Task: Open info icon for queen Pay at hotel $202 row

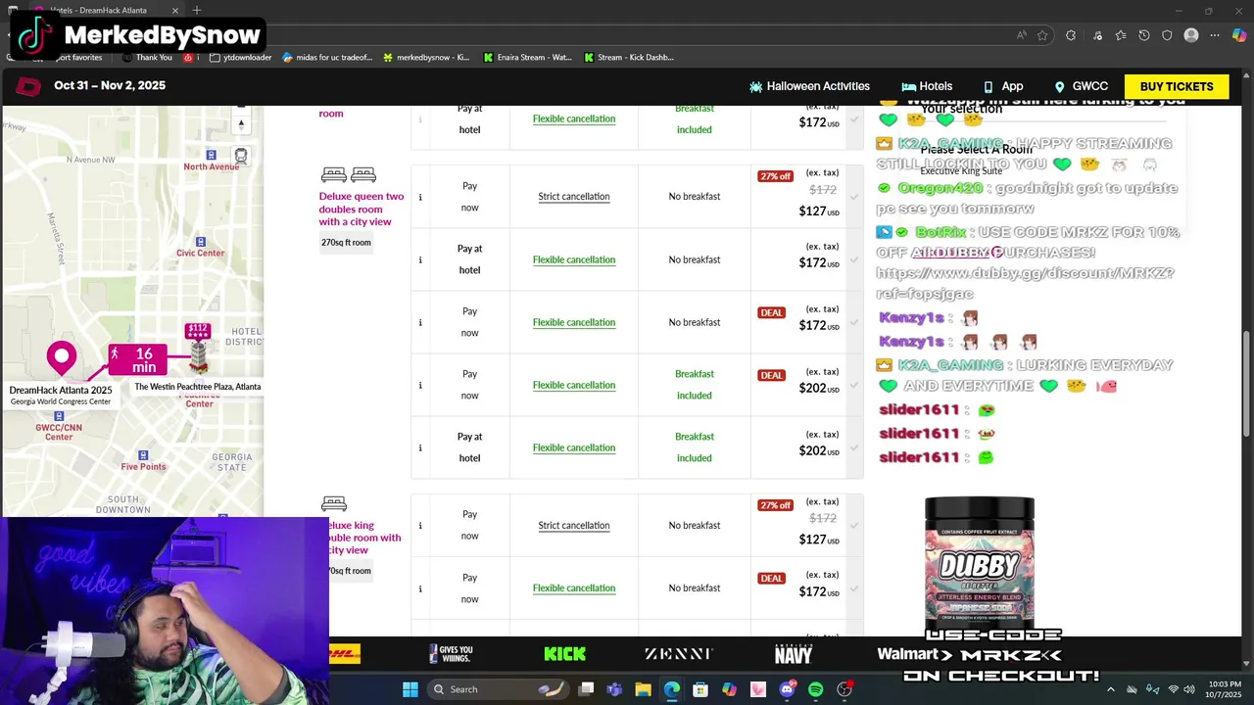Action: [420, 447]
